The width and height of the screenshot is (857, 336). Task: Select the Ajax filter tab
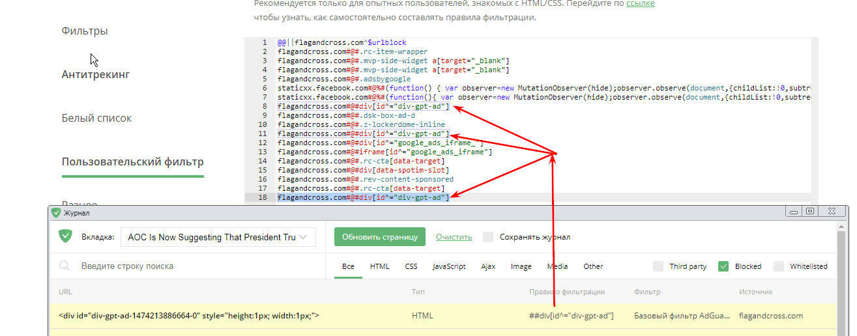489,266
